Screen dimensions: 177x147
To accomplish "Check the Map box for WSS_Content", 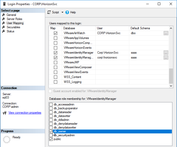I will click(55, 77).
